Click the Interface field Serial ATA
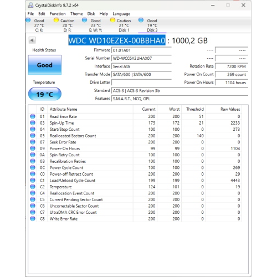The height and width of the screenshot is (277, 277). 141,66
